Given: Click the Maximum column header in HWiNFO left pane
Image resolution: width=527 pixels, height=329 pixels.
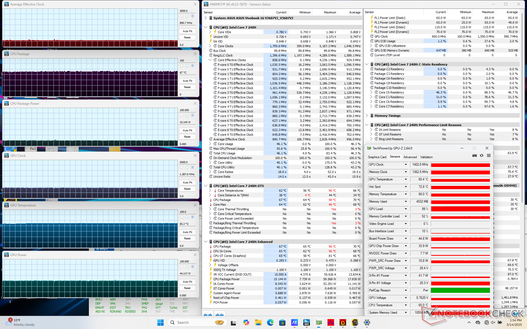Looking at the screenshot, I should coord(330,12).
